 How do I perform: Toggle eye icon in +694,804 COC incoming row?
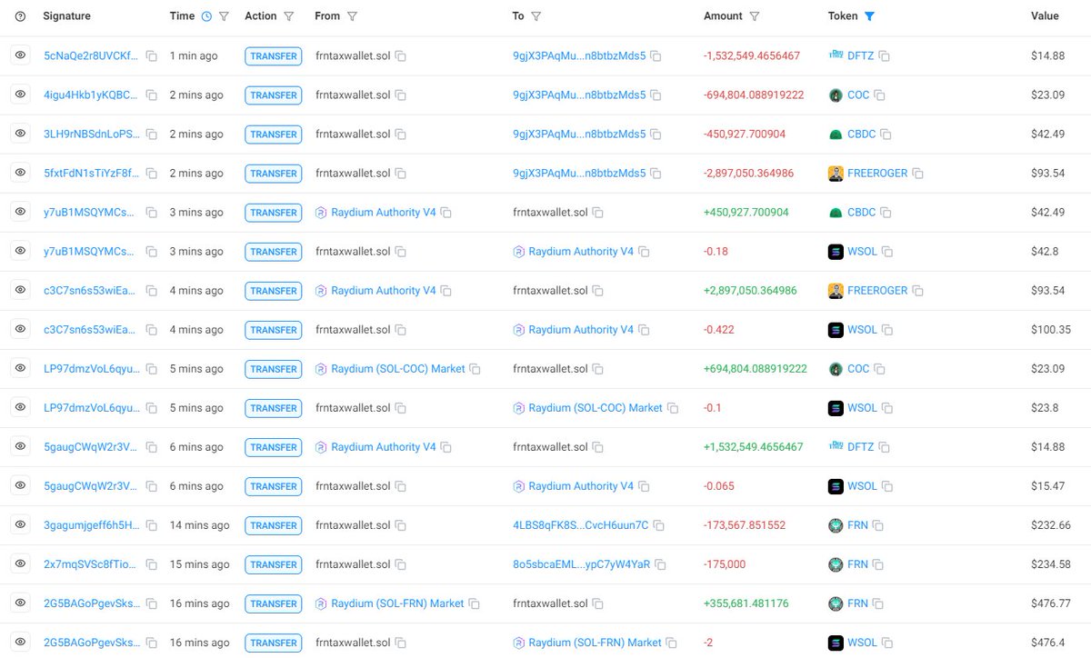pos(20,369)
